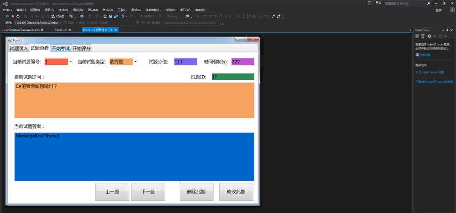Viewport: 456px width, 213px height.
Task: Click the Visual Studio logo icon
Action: (x=4, y=4)
